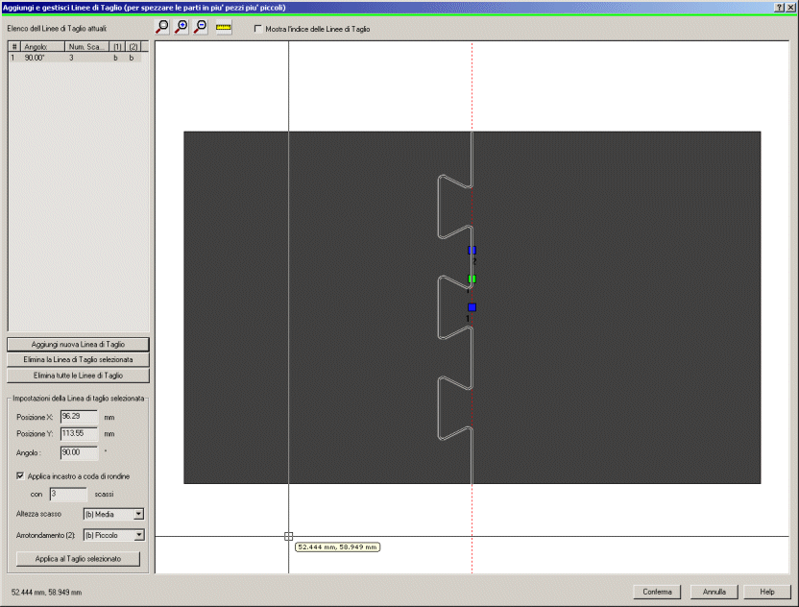Click the # column header
Image resolution: width=799 pixels, height=607 pixels.
pos(14,47)
